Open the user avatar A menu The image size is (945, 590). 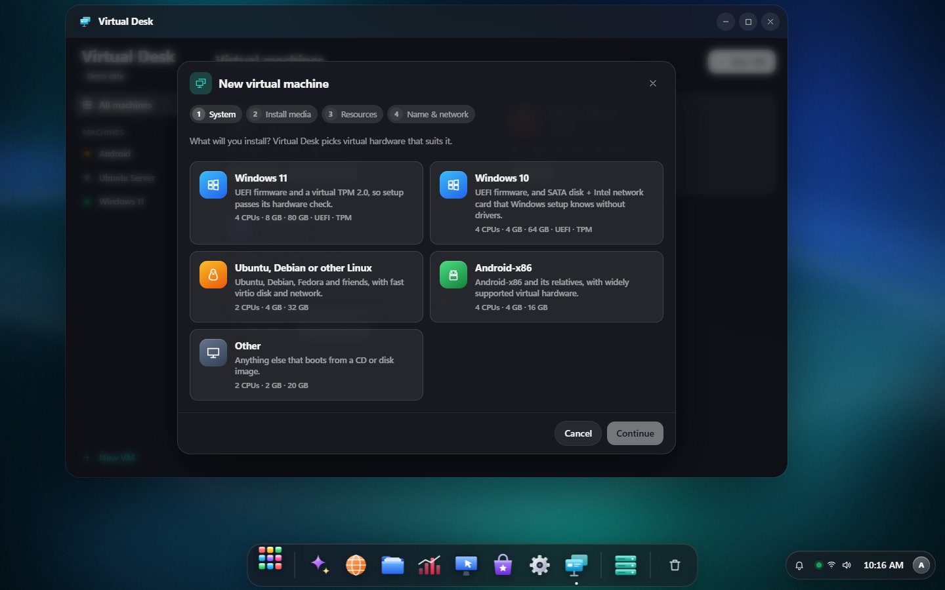pyautogui.click(x=921, y=565)
